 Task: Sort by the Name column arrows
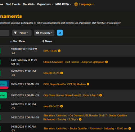(x=43, y=41)
